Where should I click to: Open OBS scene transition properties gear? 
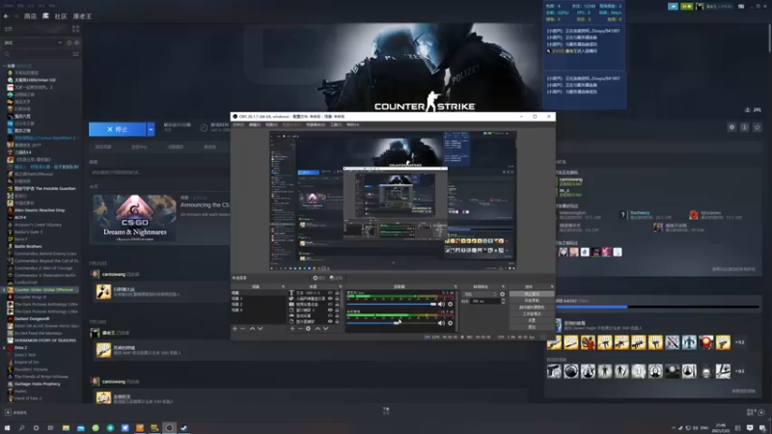pyautogui.click(x=502, y=294)
